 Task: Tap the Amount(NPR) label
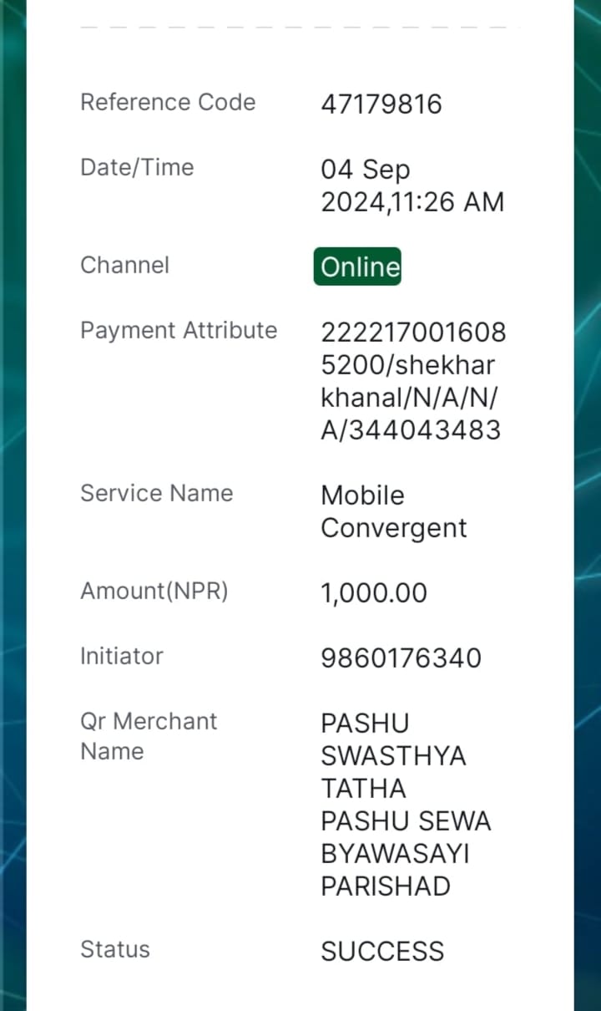coord(154,592)
